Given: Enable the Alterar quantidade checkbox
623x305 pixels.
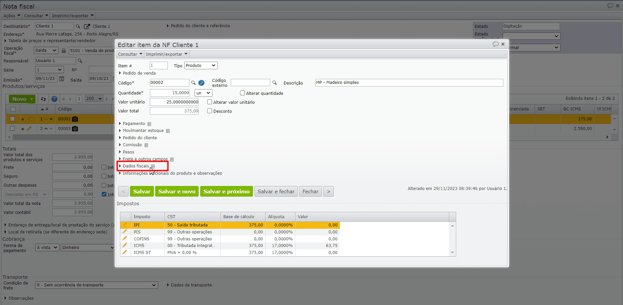Looking at the screenshot, I should [242, 93].
